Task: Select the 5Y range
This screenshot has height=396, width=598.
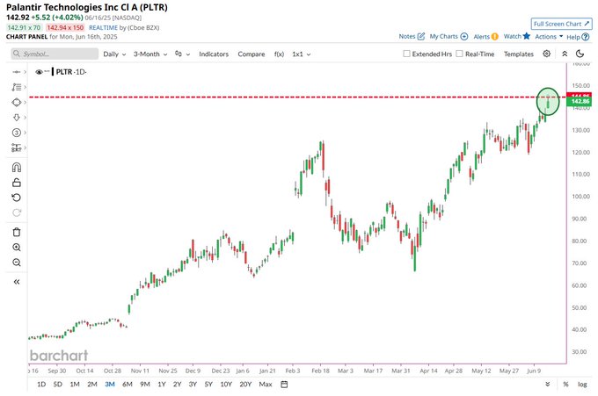Action: pos(208,385)
